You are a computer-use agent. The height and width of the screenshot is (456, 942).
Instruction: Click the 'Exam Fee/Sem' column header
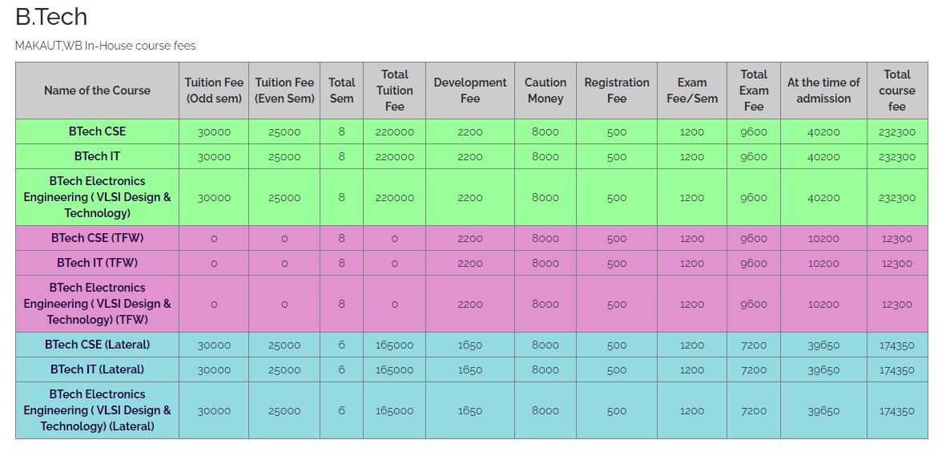pos(692,91)
